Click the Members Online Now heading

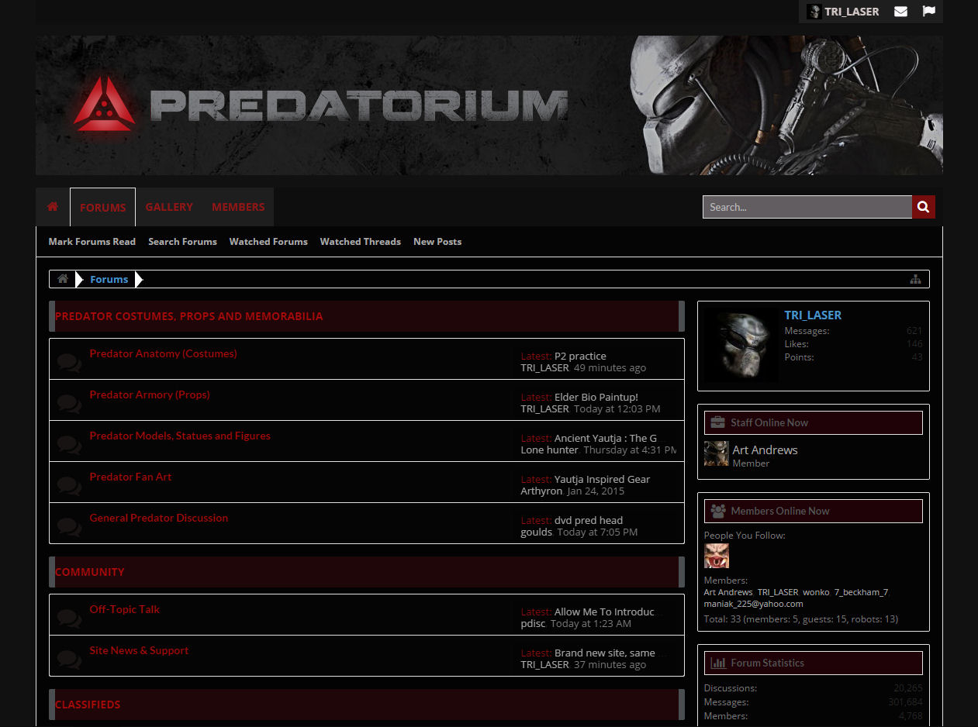click(780, 511)
